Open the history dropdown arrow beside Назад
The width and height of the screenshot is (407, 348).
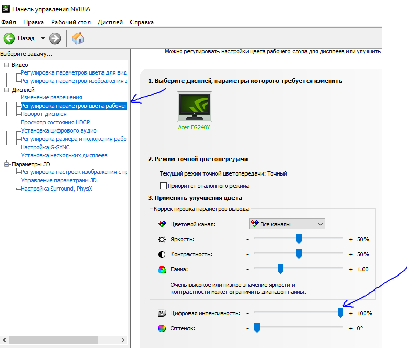pyautogui.click(x=43, y=38)
